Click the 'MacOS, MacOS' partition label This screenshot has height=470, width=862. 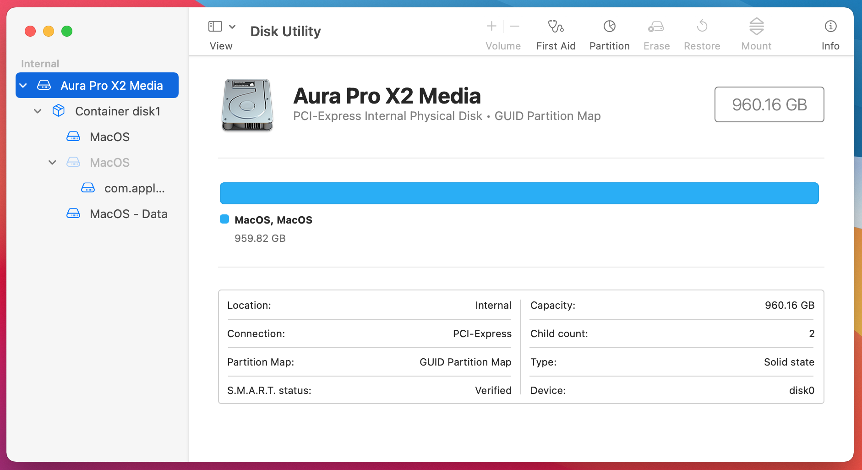click(273, 220)
